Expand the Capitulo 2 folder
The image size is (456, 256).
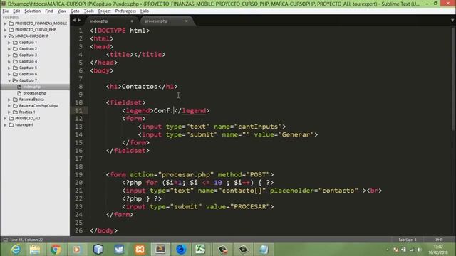click(x=9, y=49)
